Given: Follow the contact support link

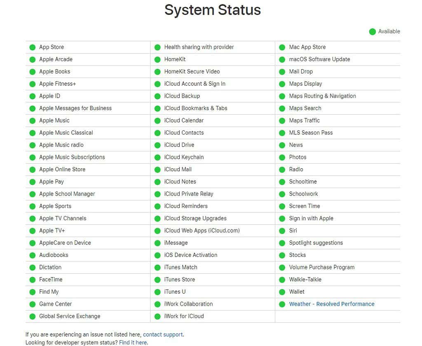Looking at the screenshot, I should coord(163,334).
